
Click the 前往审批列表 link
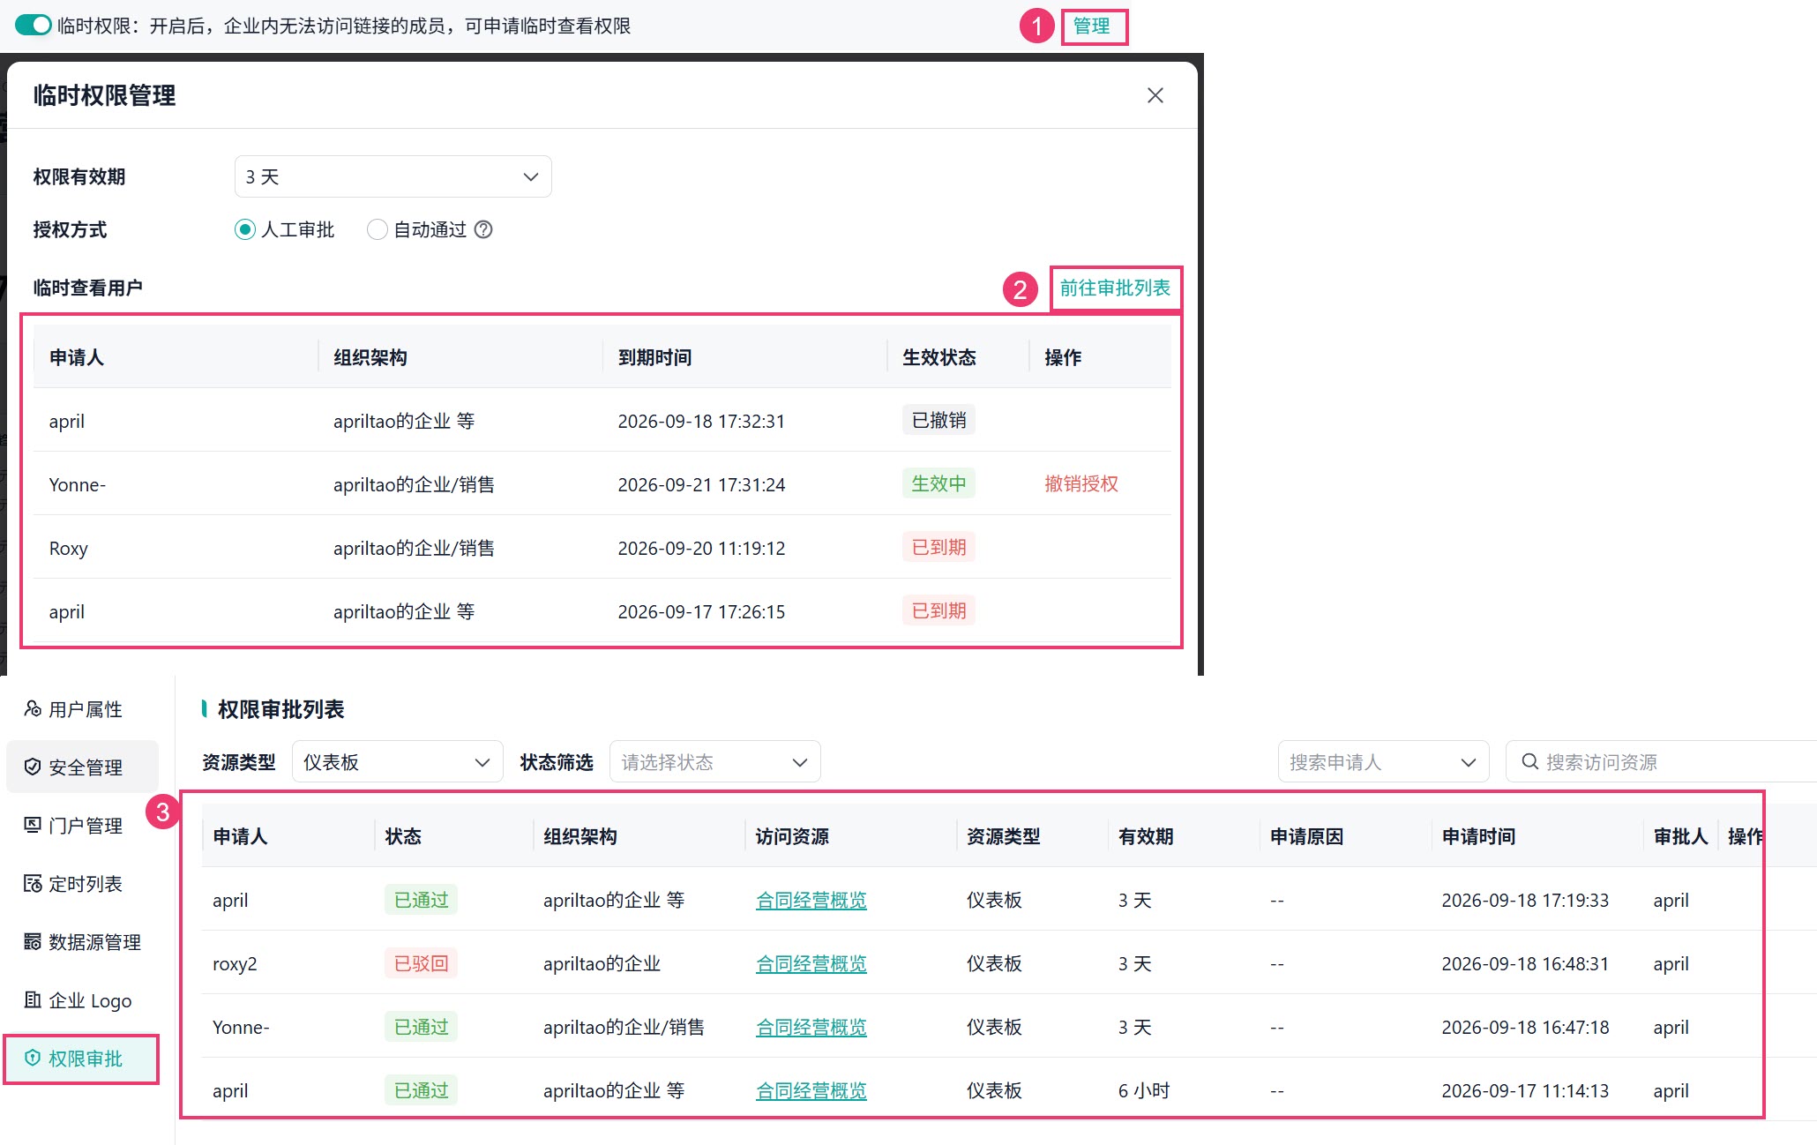click(1115, 288)
